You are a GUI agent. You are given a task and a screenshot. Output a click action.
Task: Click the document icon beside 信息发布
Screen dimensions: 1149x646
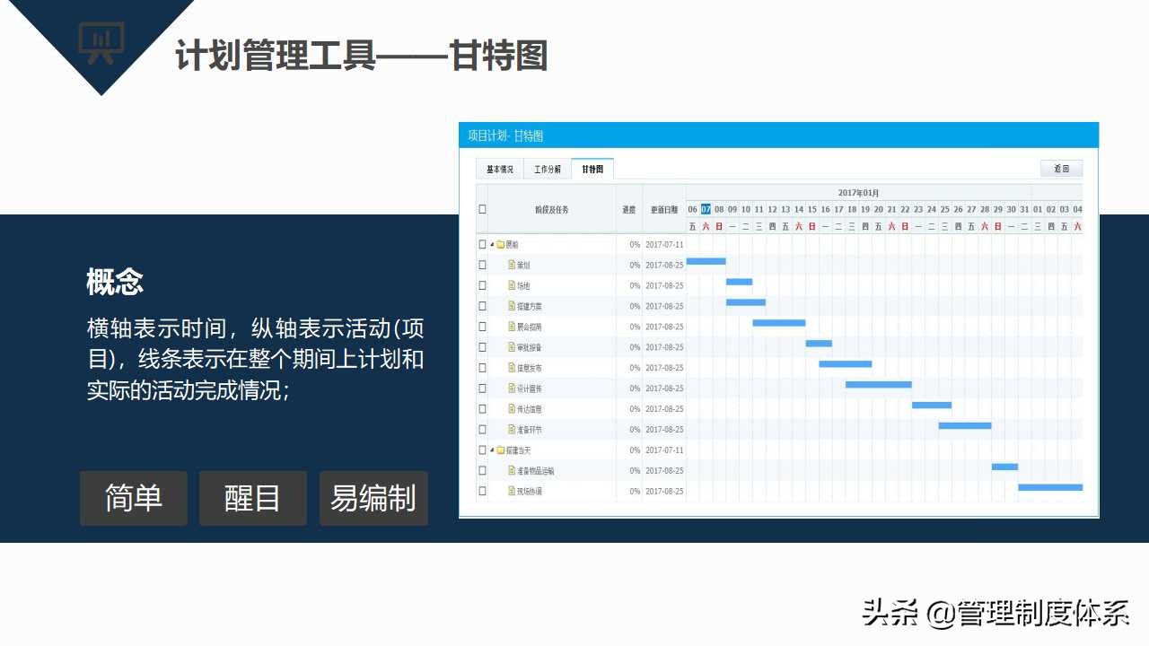(512, 368)
